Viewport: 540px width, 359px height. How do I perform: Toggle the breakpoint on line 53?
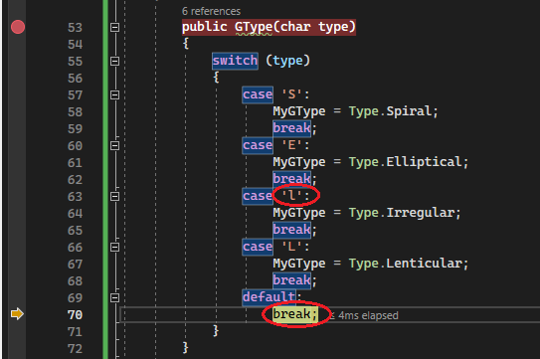pyautogui.click(x=18, y=27)
